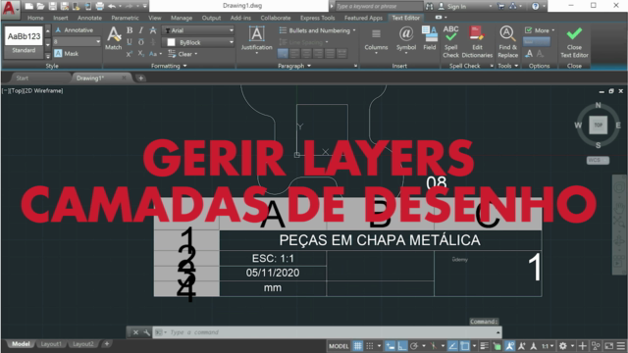Click the Plot print icon
Screen dimensions: 628x353
click(x=100, y=6)
